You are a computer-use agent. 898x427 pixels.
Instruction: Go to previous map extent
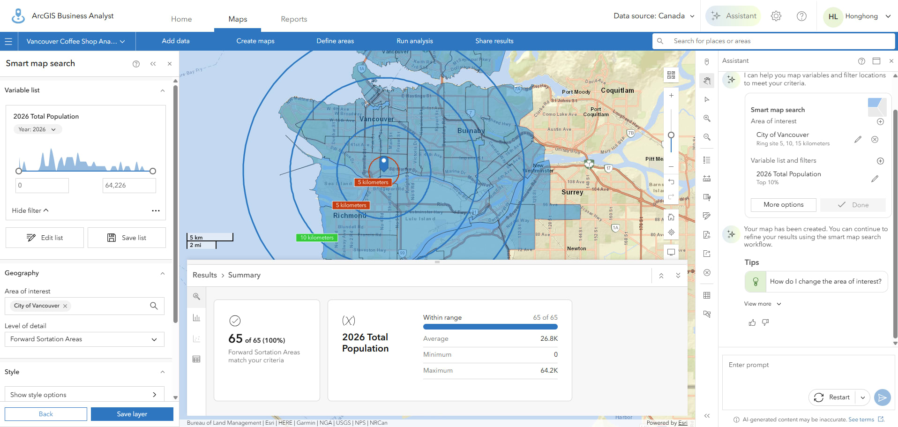(x=671, y=181)
